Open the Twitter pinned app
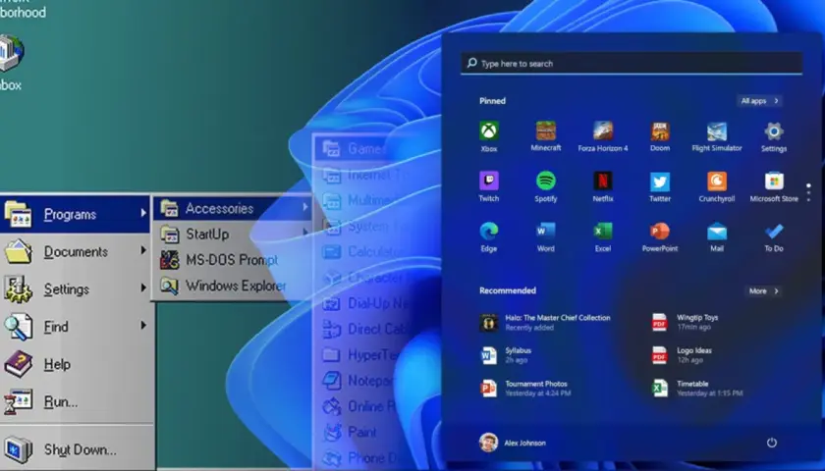Image resolution: width=825 pixels, height=471 pixels. pos(660,181)
